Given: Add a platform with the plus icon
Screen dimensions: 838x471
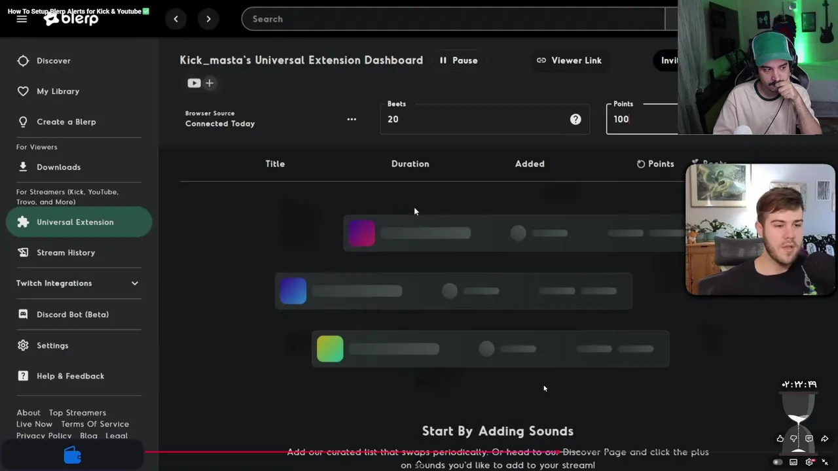Looking at the screenshot, I should click(x=209, y=83).
